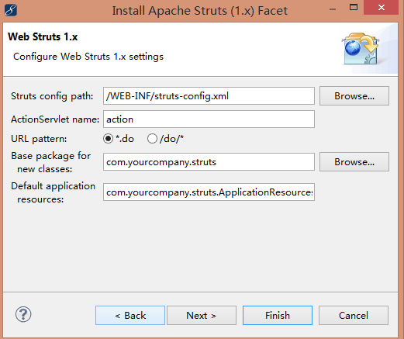The width and height of the screenshot is (404, 339).
Task: Browse for Struts config path
Action: pos(354,96)
